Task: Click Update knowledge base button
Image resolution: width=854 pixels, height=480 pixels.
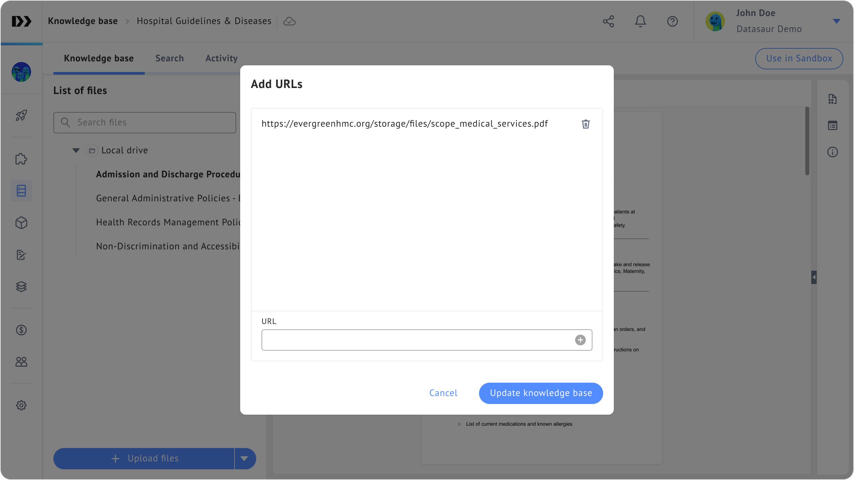Action: tap(541, 393)
